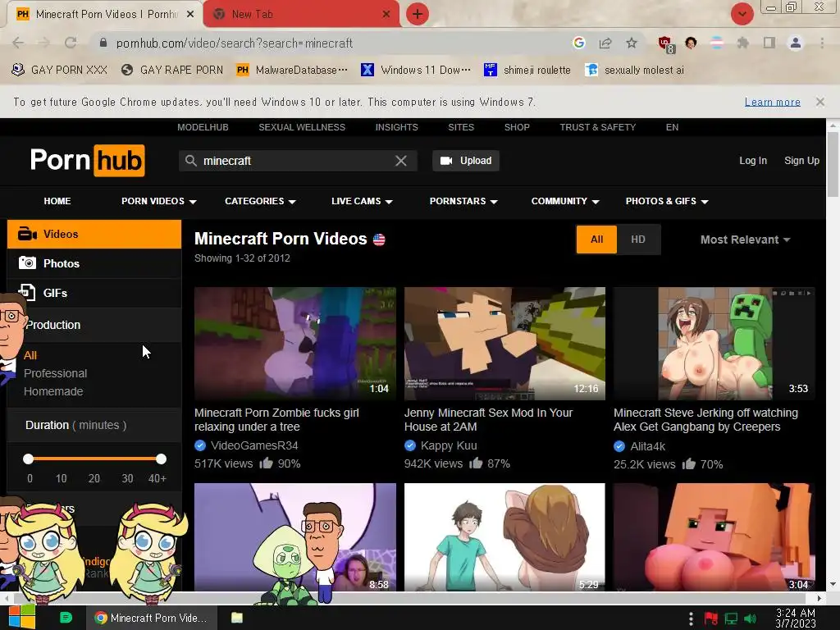Open the shimeji roulette bookmark

527,70
